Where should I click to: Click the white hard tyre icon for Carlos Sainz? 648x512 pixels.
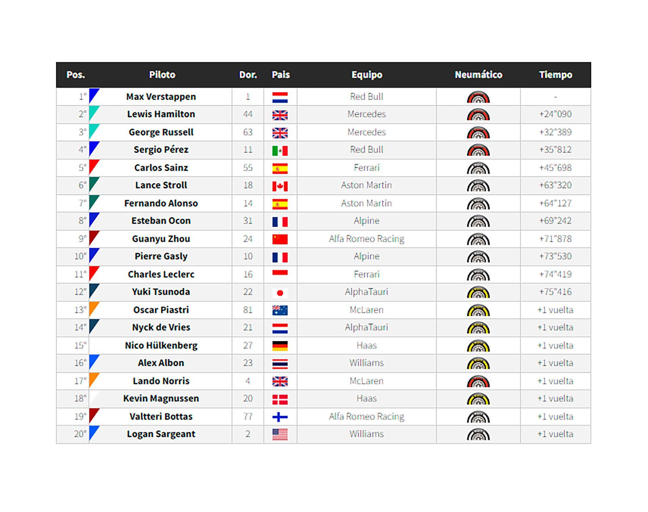(x=478, y=168)
